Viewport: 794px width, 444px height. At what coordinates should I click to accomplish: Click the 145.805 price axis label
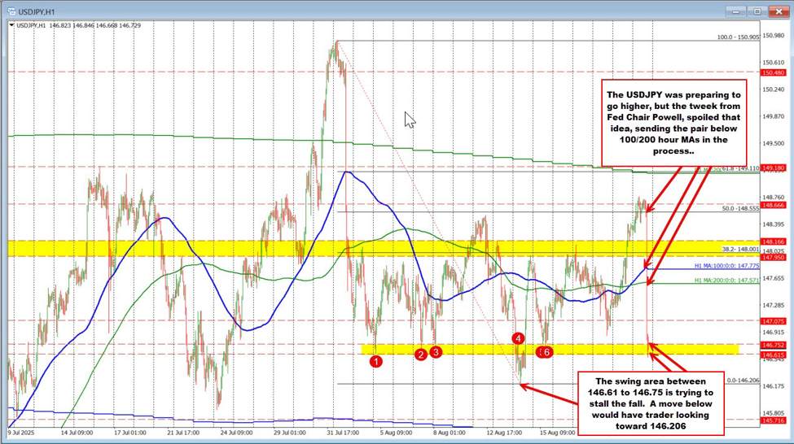point(774,413)
